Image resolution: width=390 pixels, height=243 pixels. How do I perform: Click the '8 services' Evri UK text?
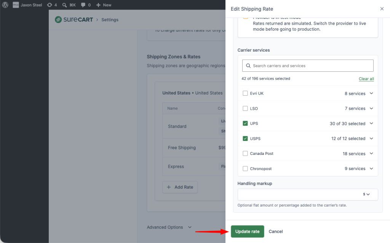[x=355, y=93]
